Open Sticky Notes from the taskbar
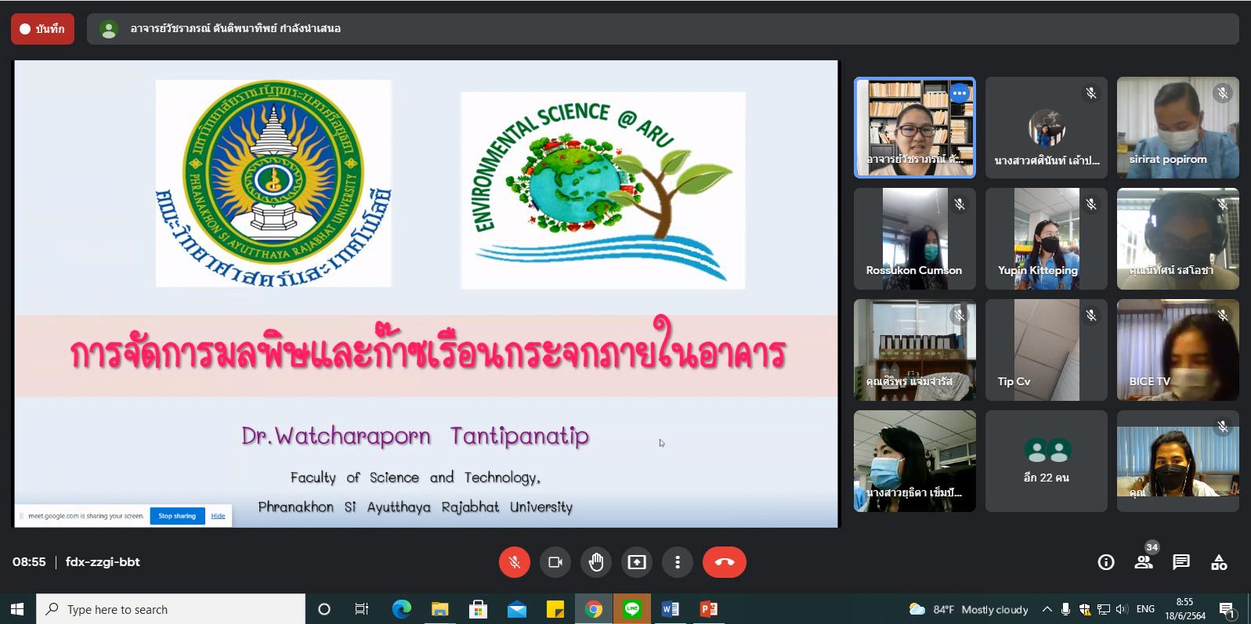The width and height of the screenshot is (1251, 624). (x=555, y=609)
